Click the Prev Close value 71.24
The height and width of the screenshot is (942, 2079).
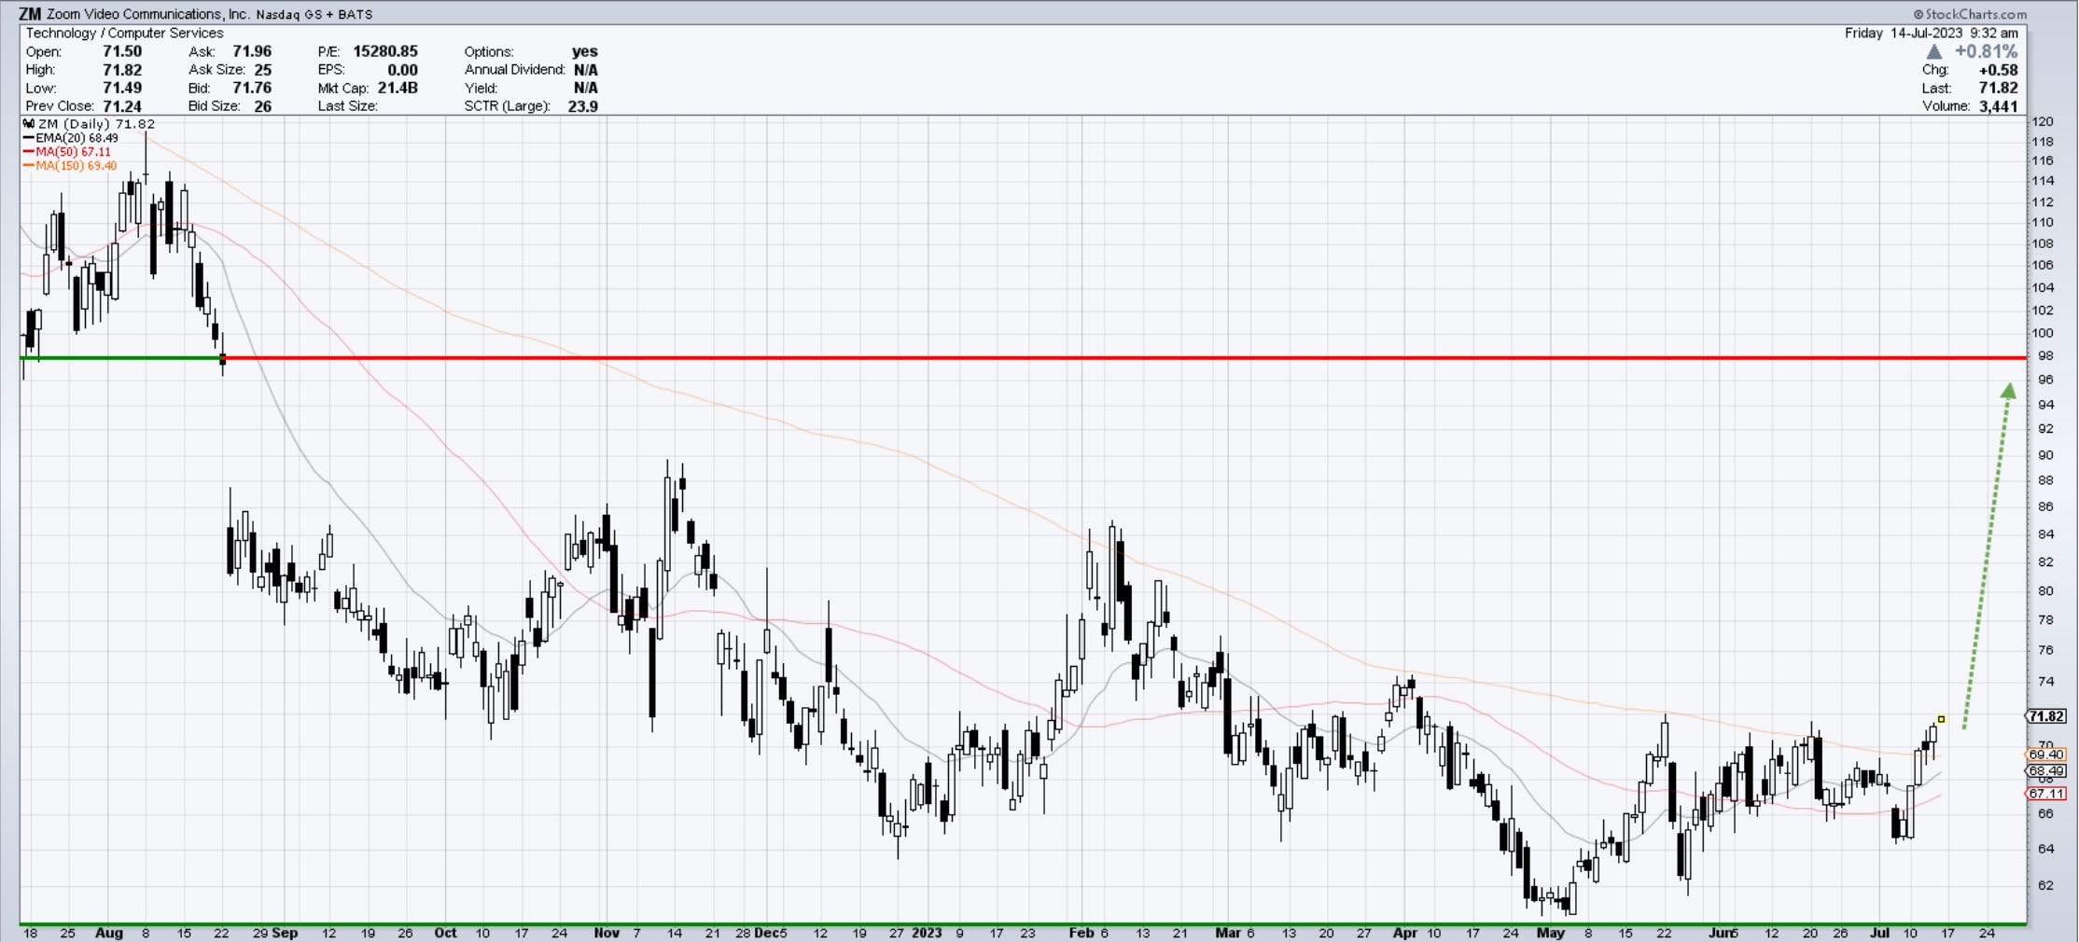[x=122, y=106]
